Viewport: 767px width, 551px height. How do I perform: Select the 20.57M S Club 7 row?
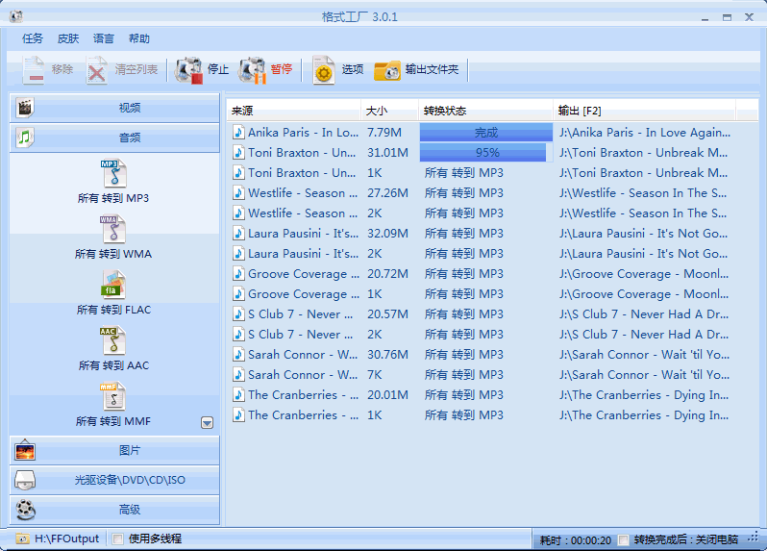[492, 314]
